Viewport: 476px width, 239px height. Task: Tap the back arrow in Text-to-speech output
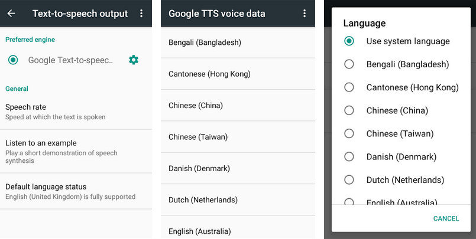(11, 14)
